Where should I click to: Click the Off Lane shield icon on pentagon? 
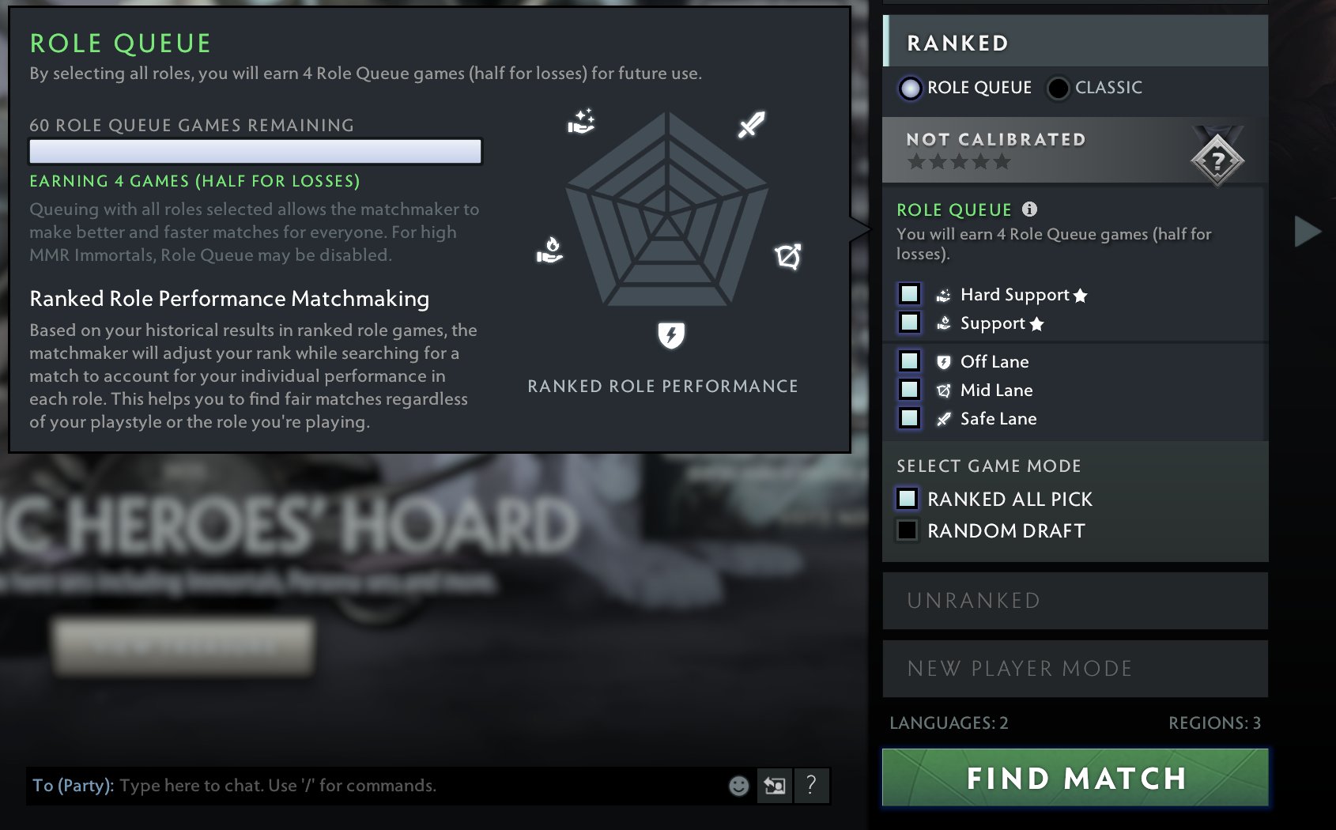click(x=671, y=335)
